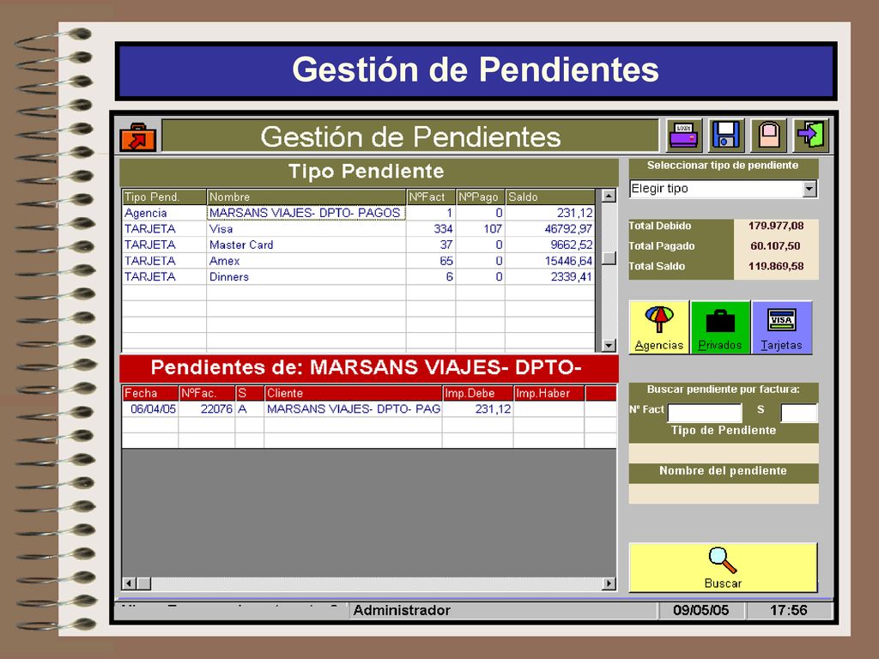Viewport: 879px width, 659px height.
Task: Click the Fecha column header
Action: click(150, 393)
